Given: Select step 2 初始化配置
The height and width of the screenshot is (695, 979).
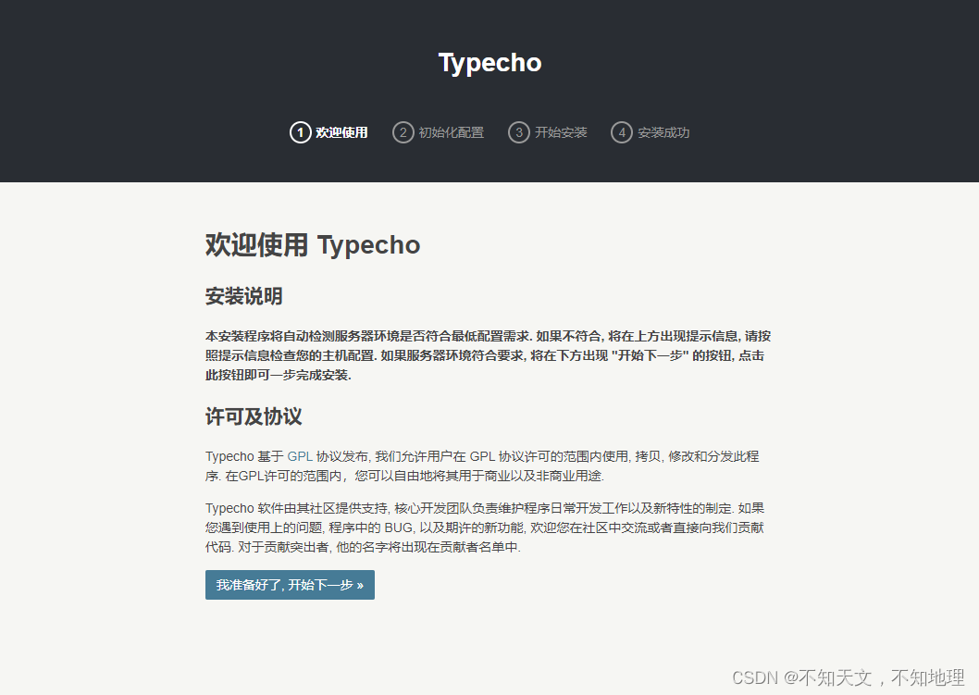Looking at the screenshot, I should pyautogui.click(x=439, y=132).
